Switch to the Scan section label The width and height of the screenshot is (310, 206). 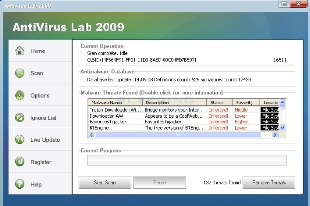coord(36,73)
